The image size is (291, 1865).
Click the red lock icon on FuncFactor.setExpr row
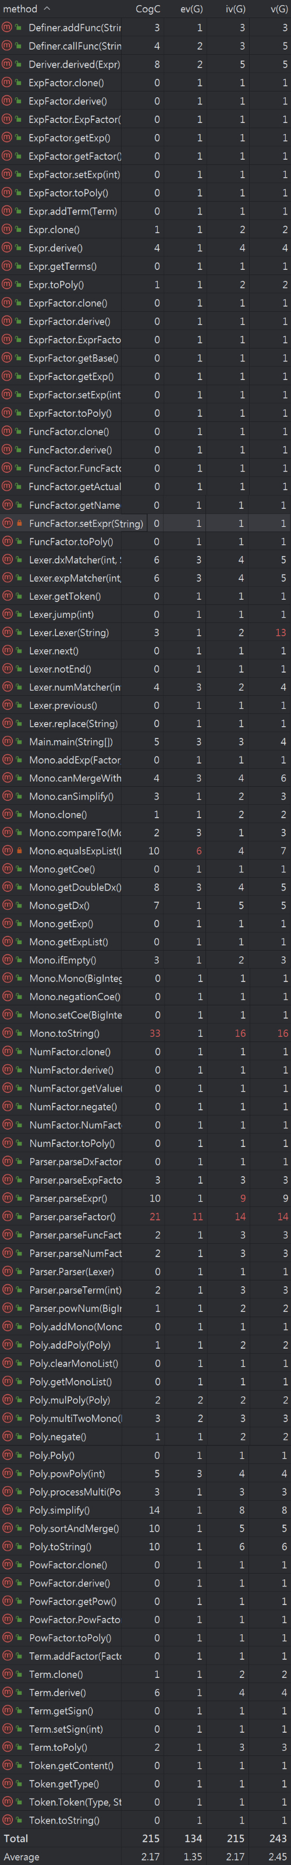[19, 523]
